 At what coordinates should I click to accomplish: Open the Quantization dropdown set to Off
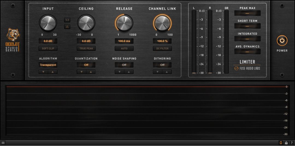86,65
